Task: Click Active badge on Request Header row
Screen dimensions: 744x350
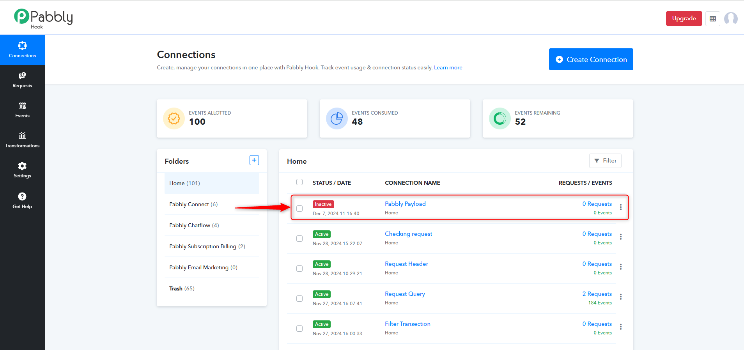Action: (x=322, y=264)
